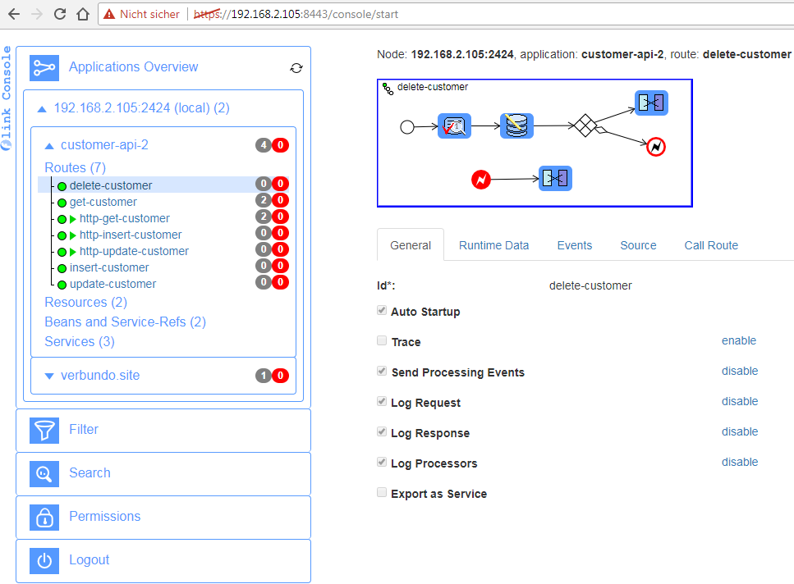Switch to the Runtime Data tab
794x584 pixels.
coord(493,245)
